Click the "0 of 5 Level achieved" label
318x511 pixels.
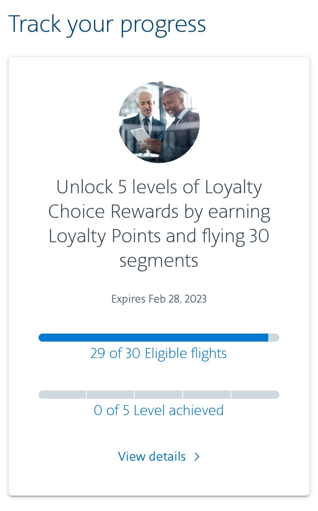(159, 410)
